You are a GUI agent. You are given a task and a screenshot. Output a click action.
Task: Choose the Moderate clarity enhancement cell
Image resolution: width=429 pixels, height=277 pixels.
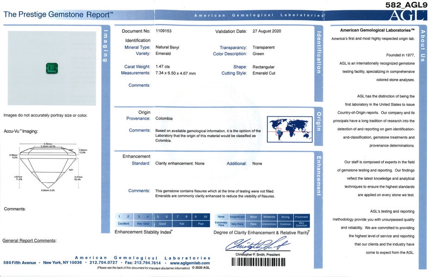point(269,216)
